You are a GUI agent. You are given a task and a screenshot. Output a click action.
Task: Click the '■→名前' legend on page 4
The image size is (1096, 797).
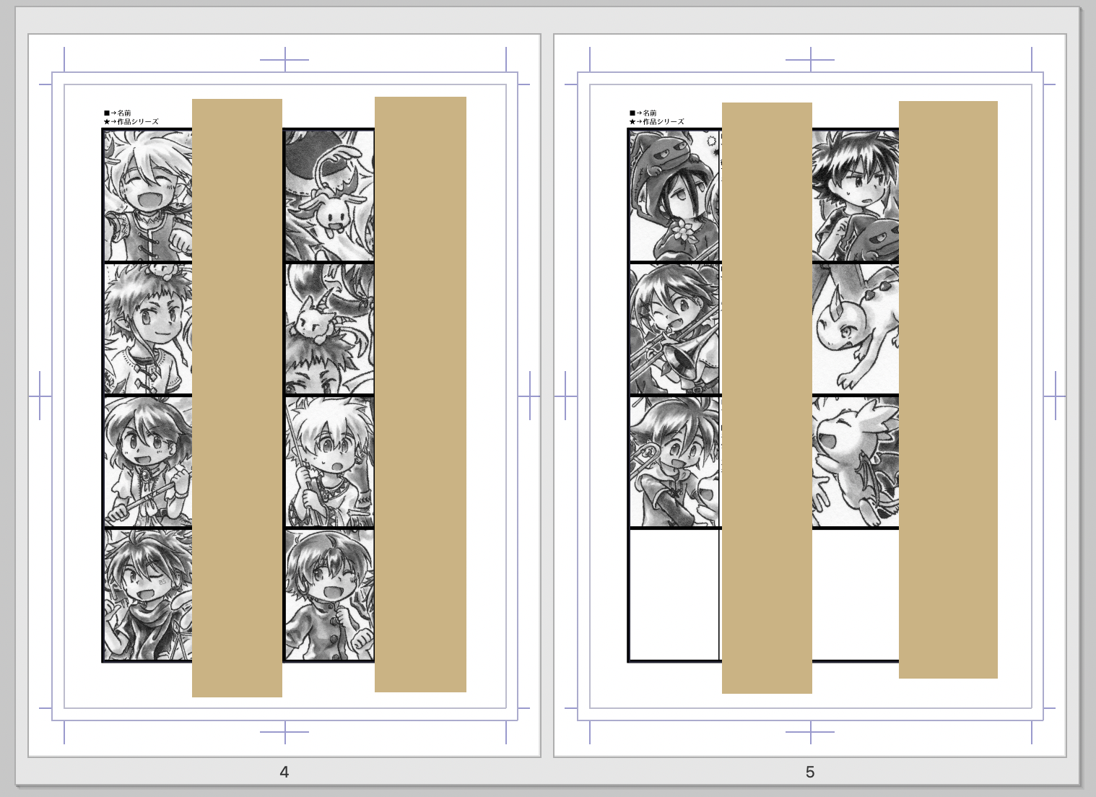(x=118, y=113)
